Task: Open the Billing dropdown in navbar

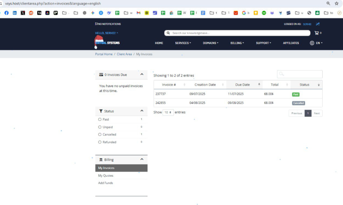Action: 237,43
